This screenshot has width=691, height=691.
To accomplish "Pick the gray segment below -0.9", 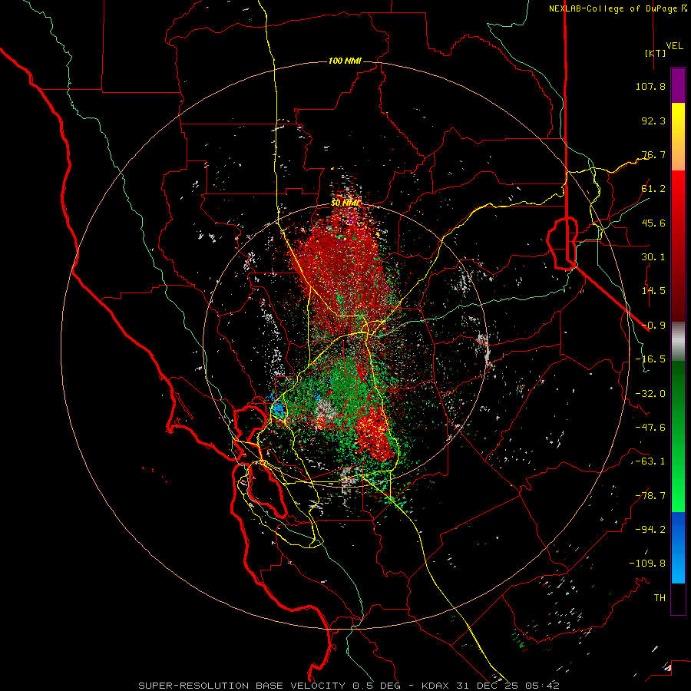I will [678, 342].
